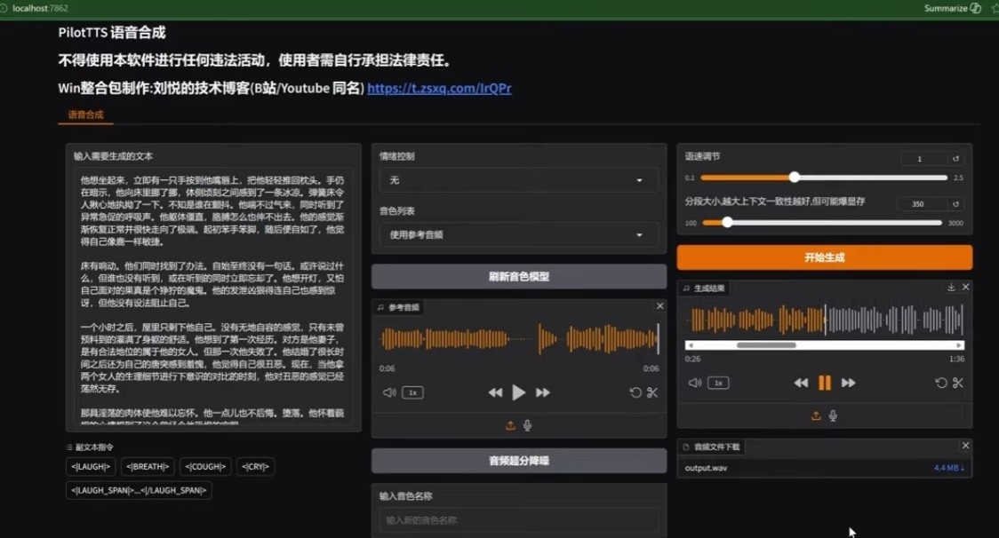Open the 情绪控制 emotion dropdown

519,180
